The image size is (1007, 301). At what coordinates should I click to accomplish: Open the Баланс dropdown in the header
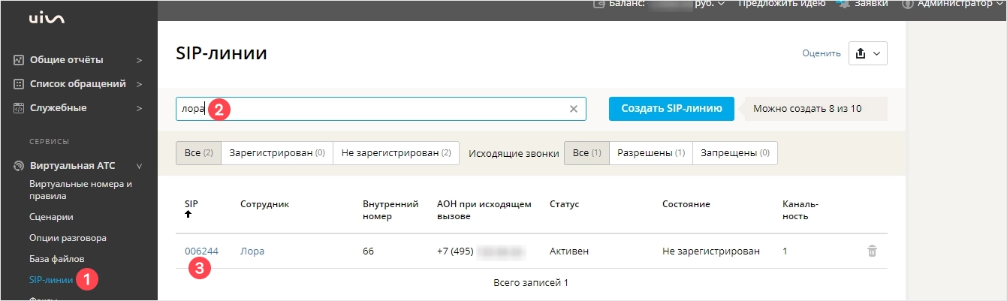click(721, 4)
